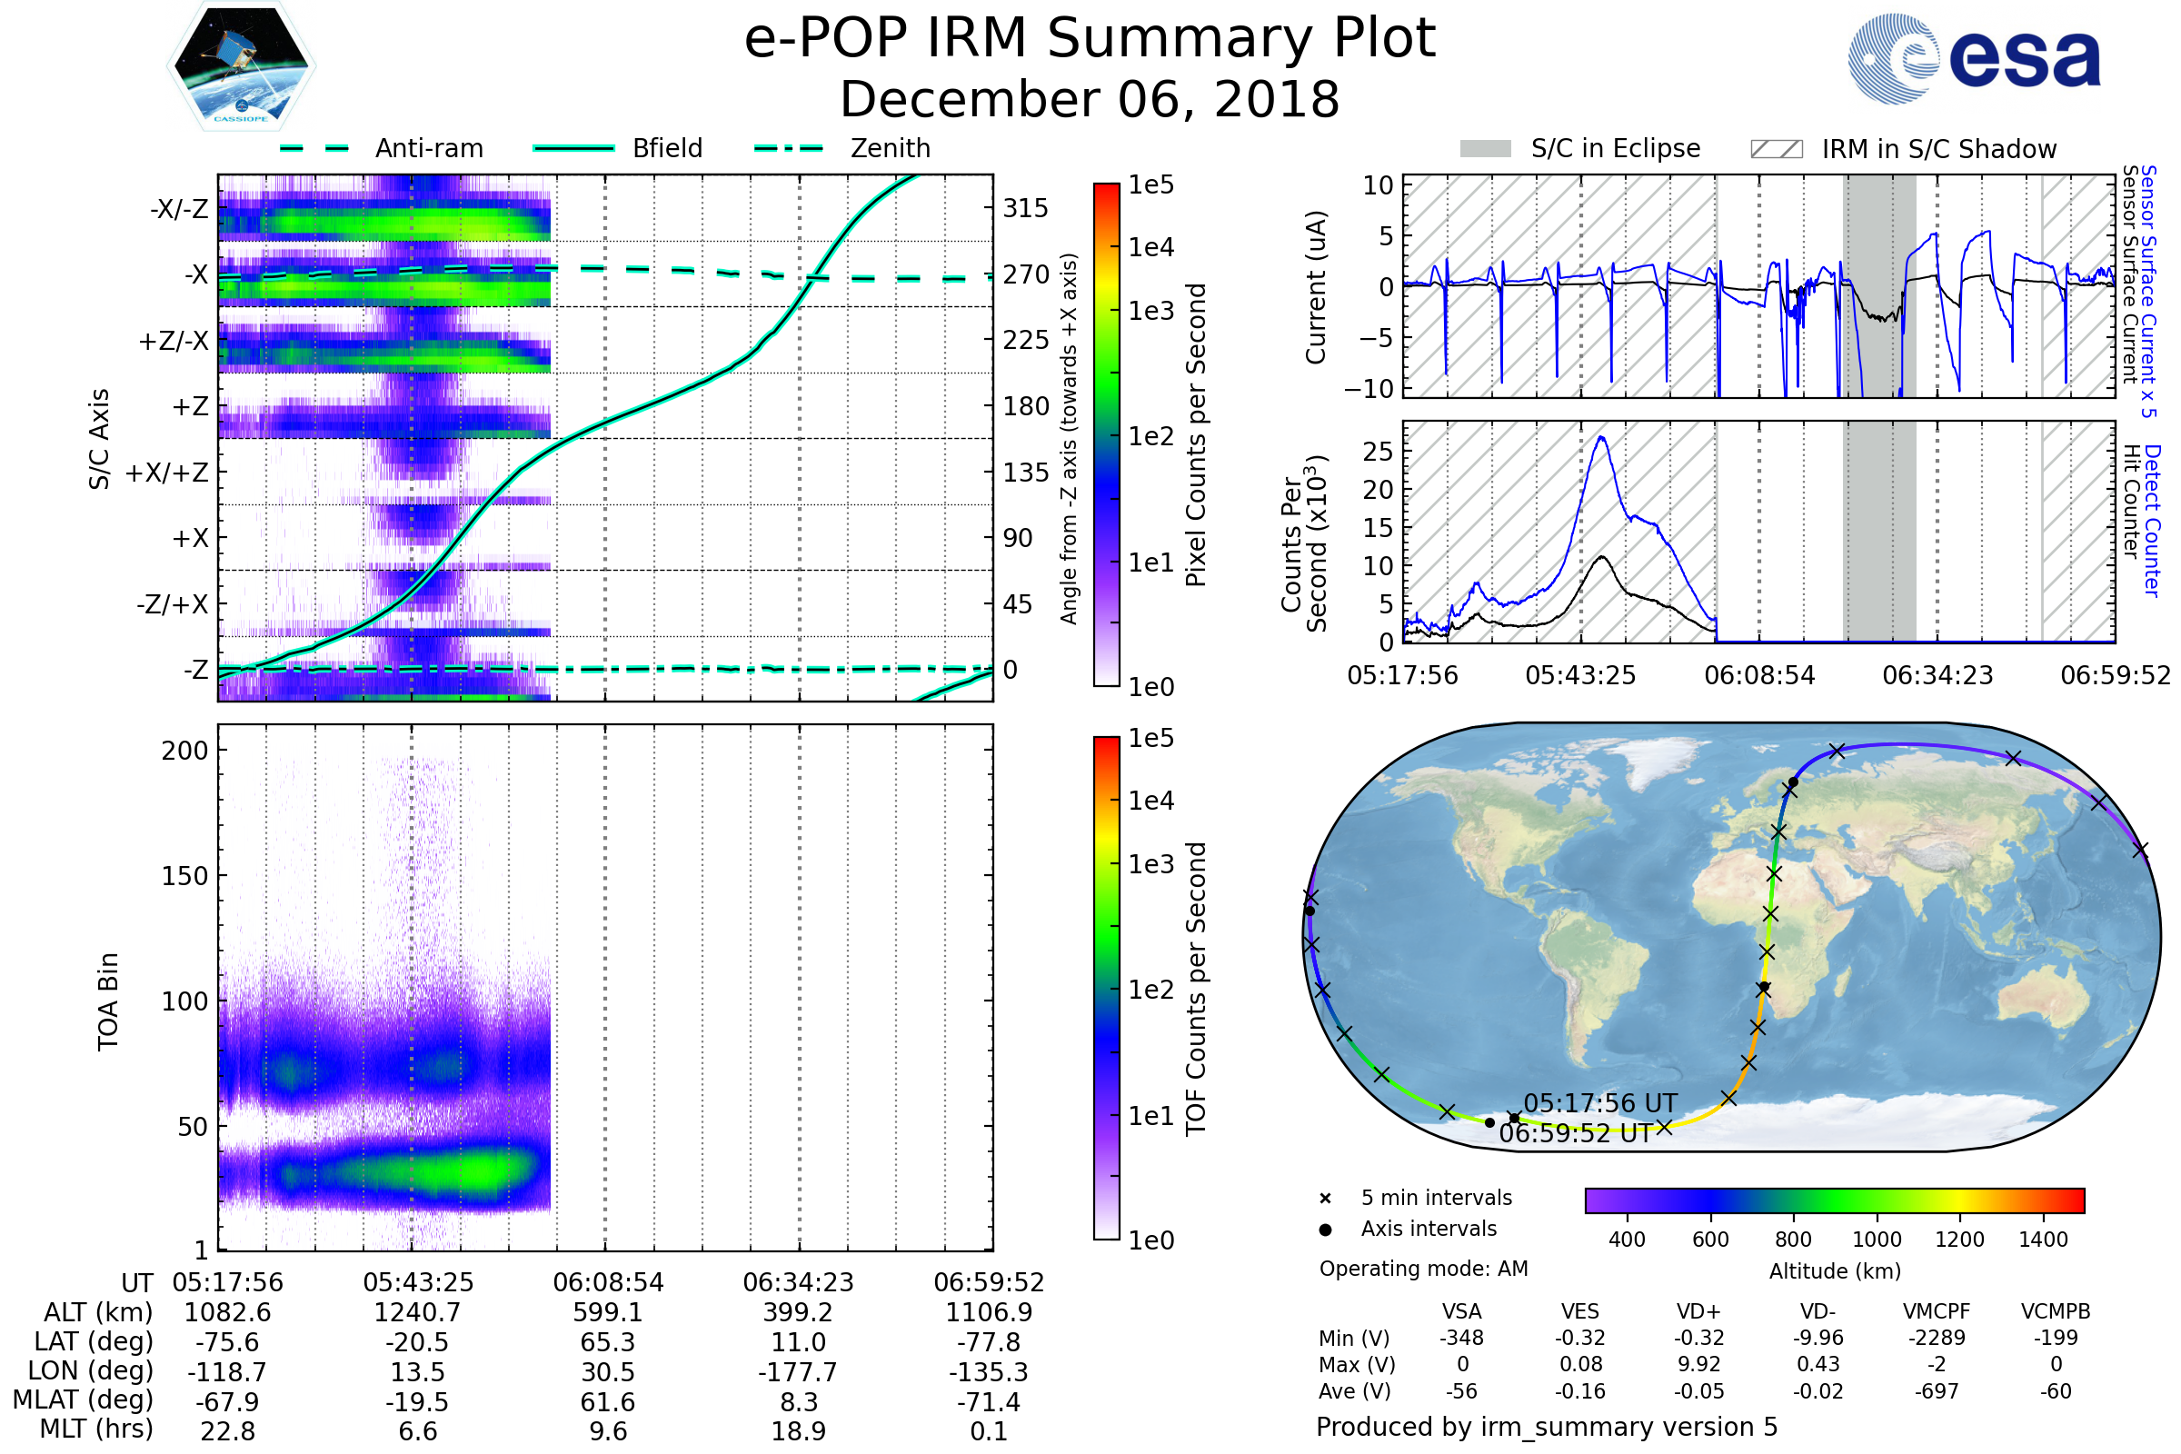Click the Altitude (km) color bar
The width and height of the screenshot is (2181, 1454).
coord(1834,1200)
